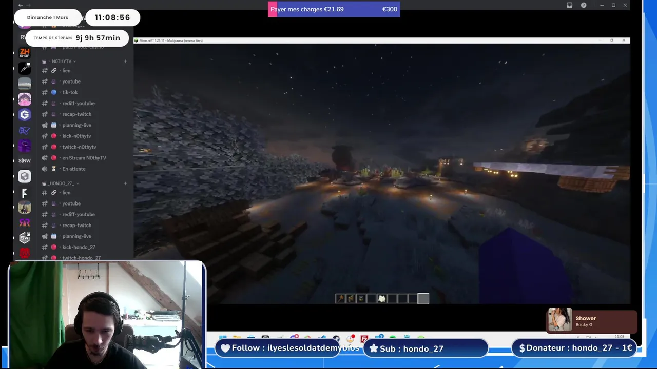Open the group photo server icon

point(24,207)
